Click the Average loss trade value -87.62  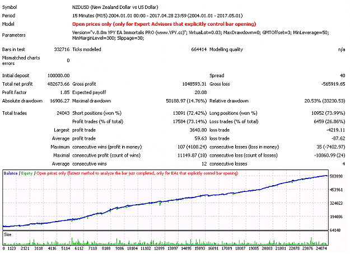[x=338, y=139]
